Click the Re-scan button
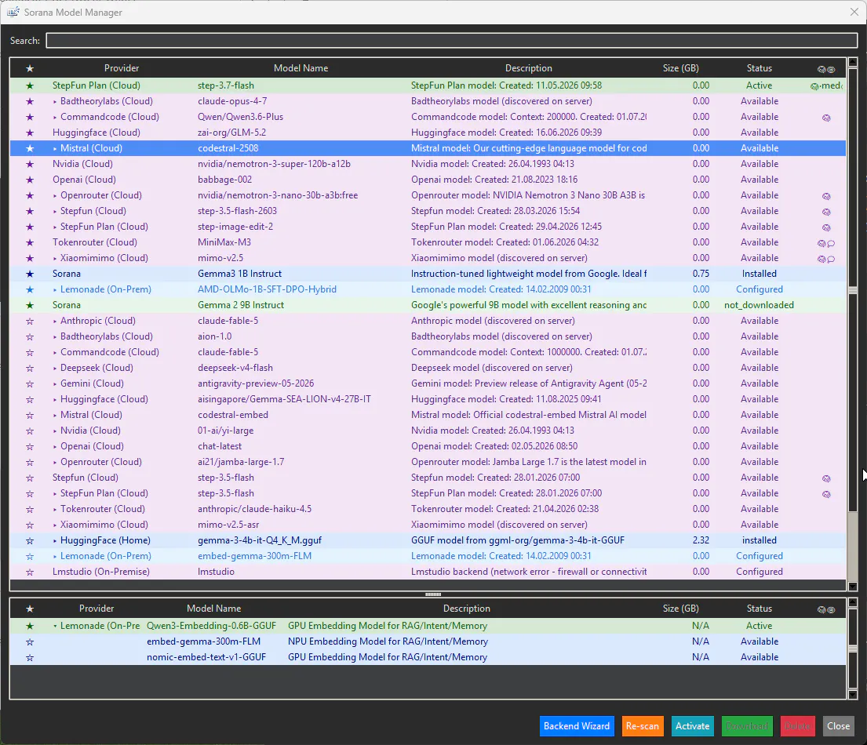This screenshot has width=867, height=745. [642, 725]
